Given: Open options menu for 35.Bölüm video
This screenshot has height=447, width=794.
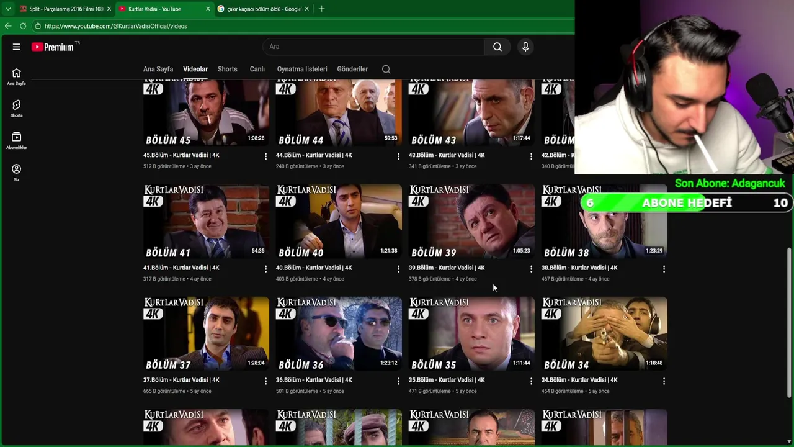Looking at the screenshot, I should point(531,381).
